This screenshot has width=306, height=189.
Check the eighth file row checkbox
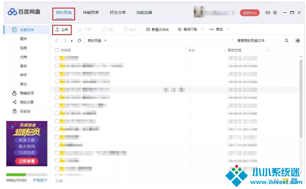[56, 113]
